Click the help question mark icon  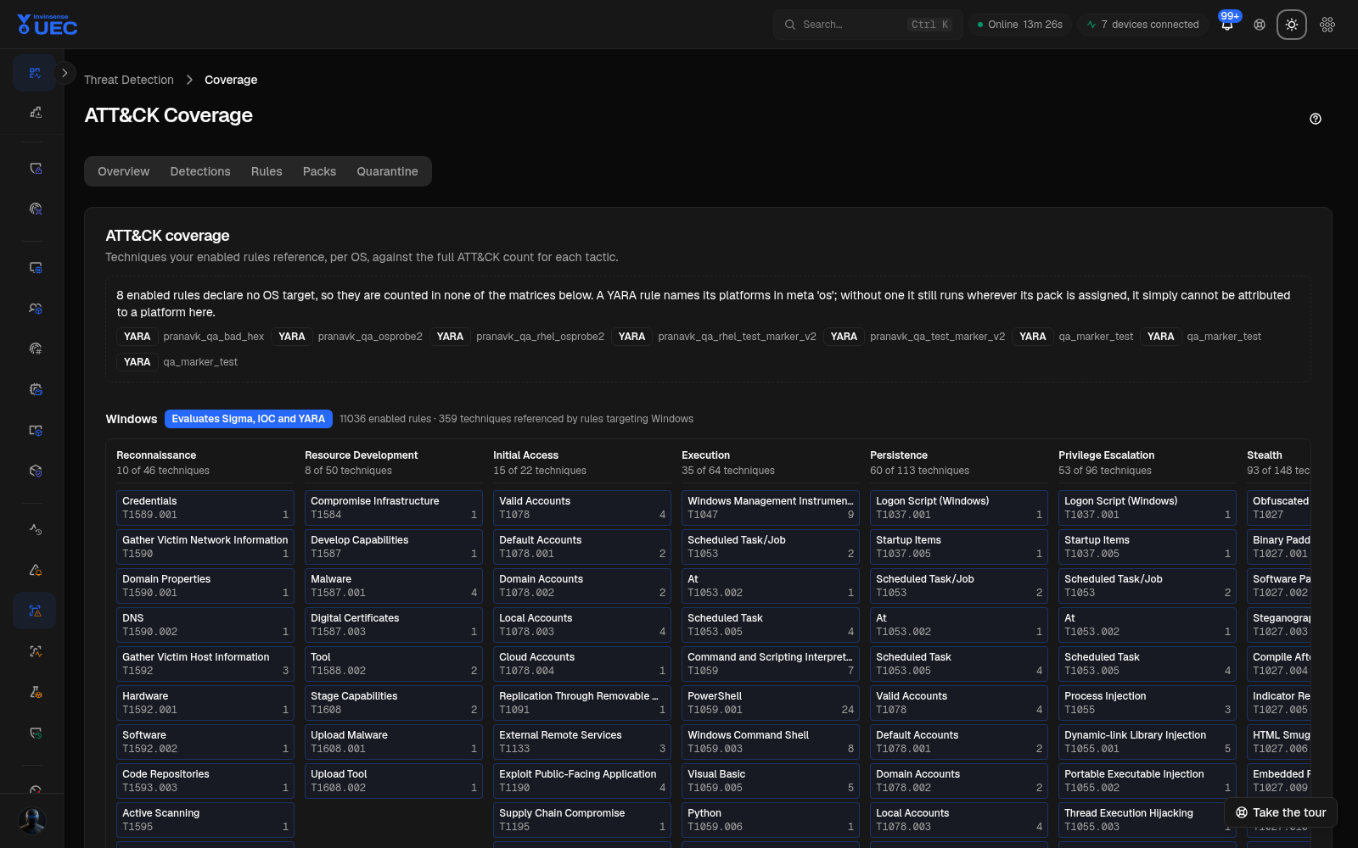click(x=1316, y=119)
